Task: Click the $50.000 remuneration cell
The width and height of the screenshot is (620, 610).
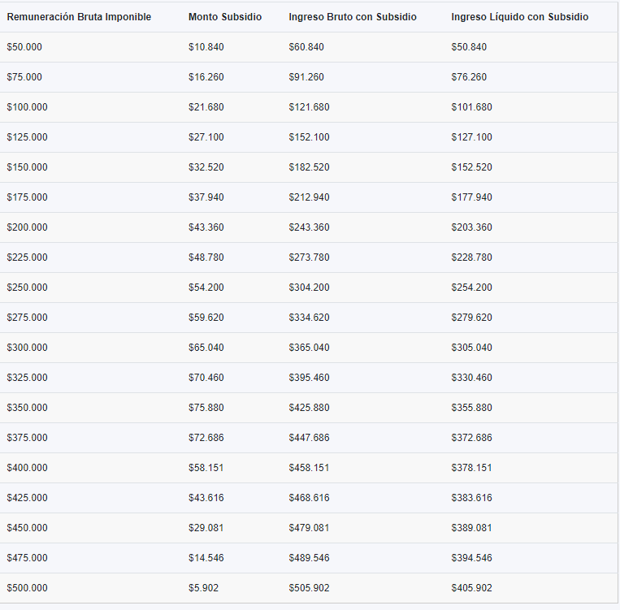Action: click(x=24, y=47)
